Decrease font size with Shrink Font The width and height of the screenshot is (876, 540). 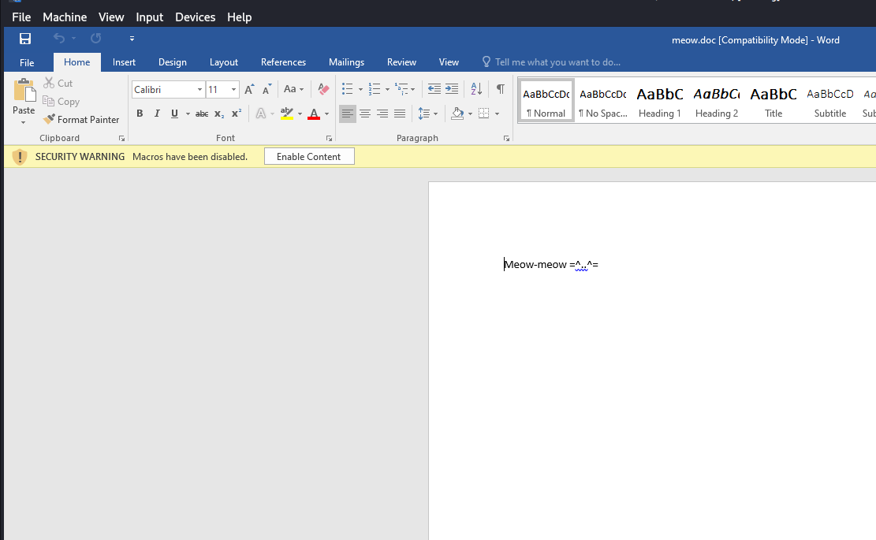click(267, 89)
